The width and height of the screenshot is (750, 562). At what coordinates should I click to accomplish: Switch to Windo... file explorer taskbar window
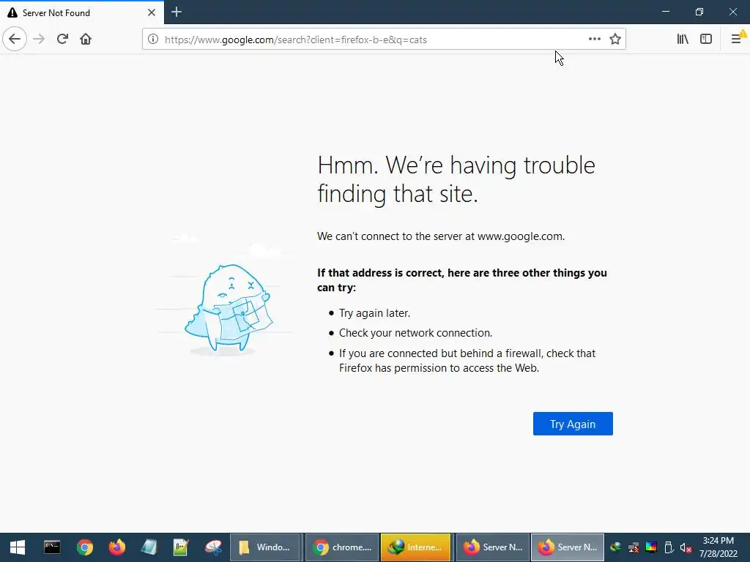click(265, 547)
